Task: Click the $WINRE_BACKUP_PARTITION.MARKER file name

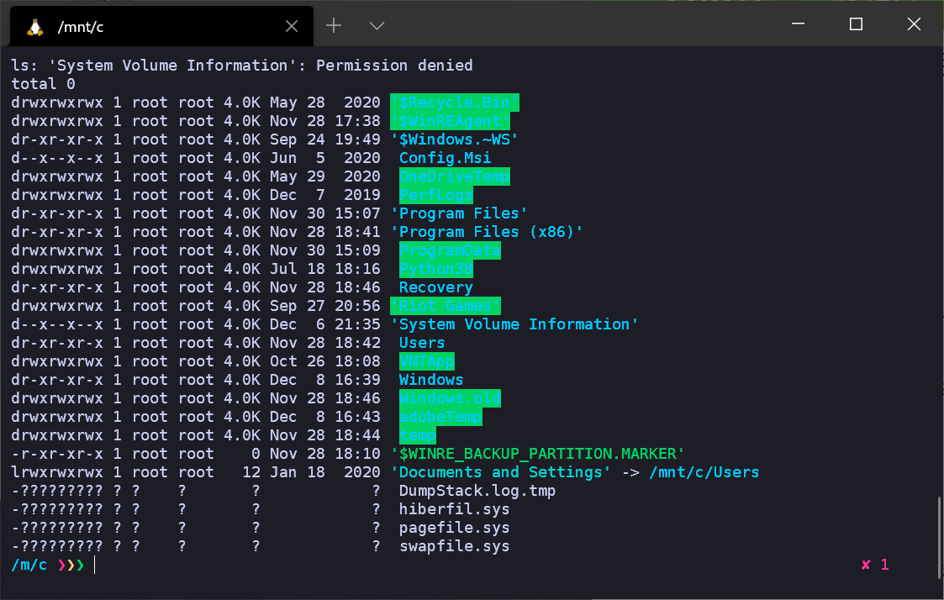Action: [538, 454]
